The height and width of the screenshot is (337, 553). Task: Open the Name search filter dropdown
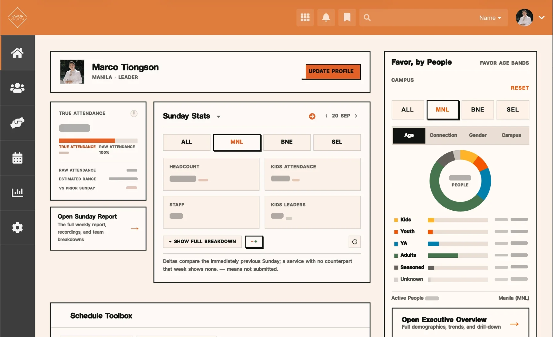490,18
